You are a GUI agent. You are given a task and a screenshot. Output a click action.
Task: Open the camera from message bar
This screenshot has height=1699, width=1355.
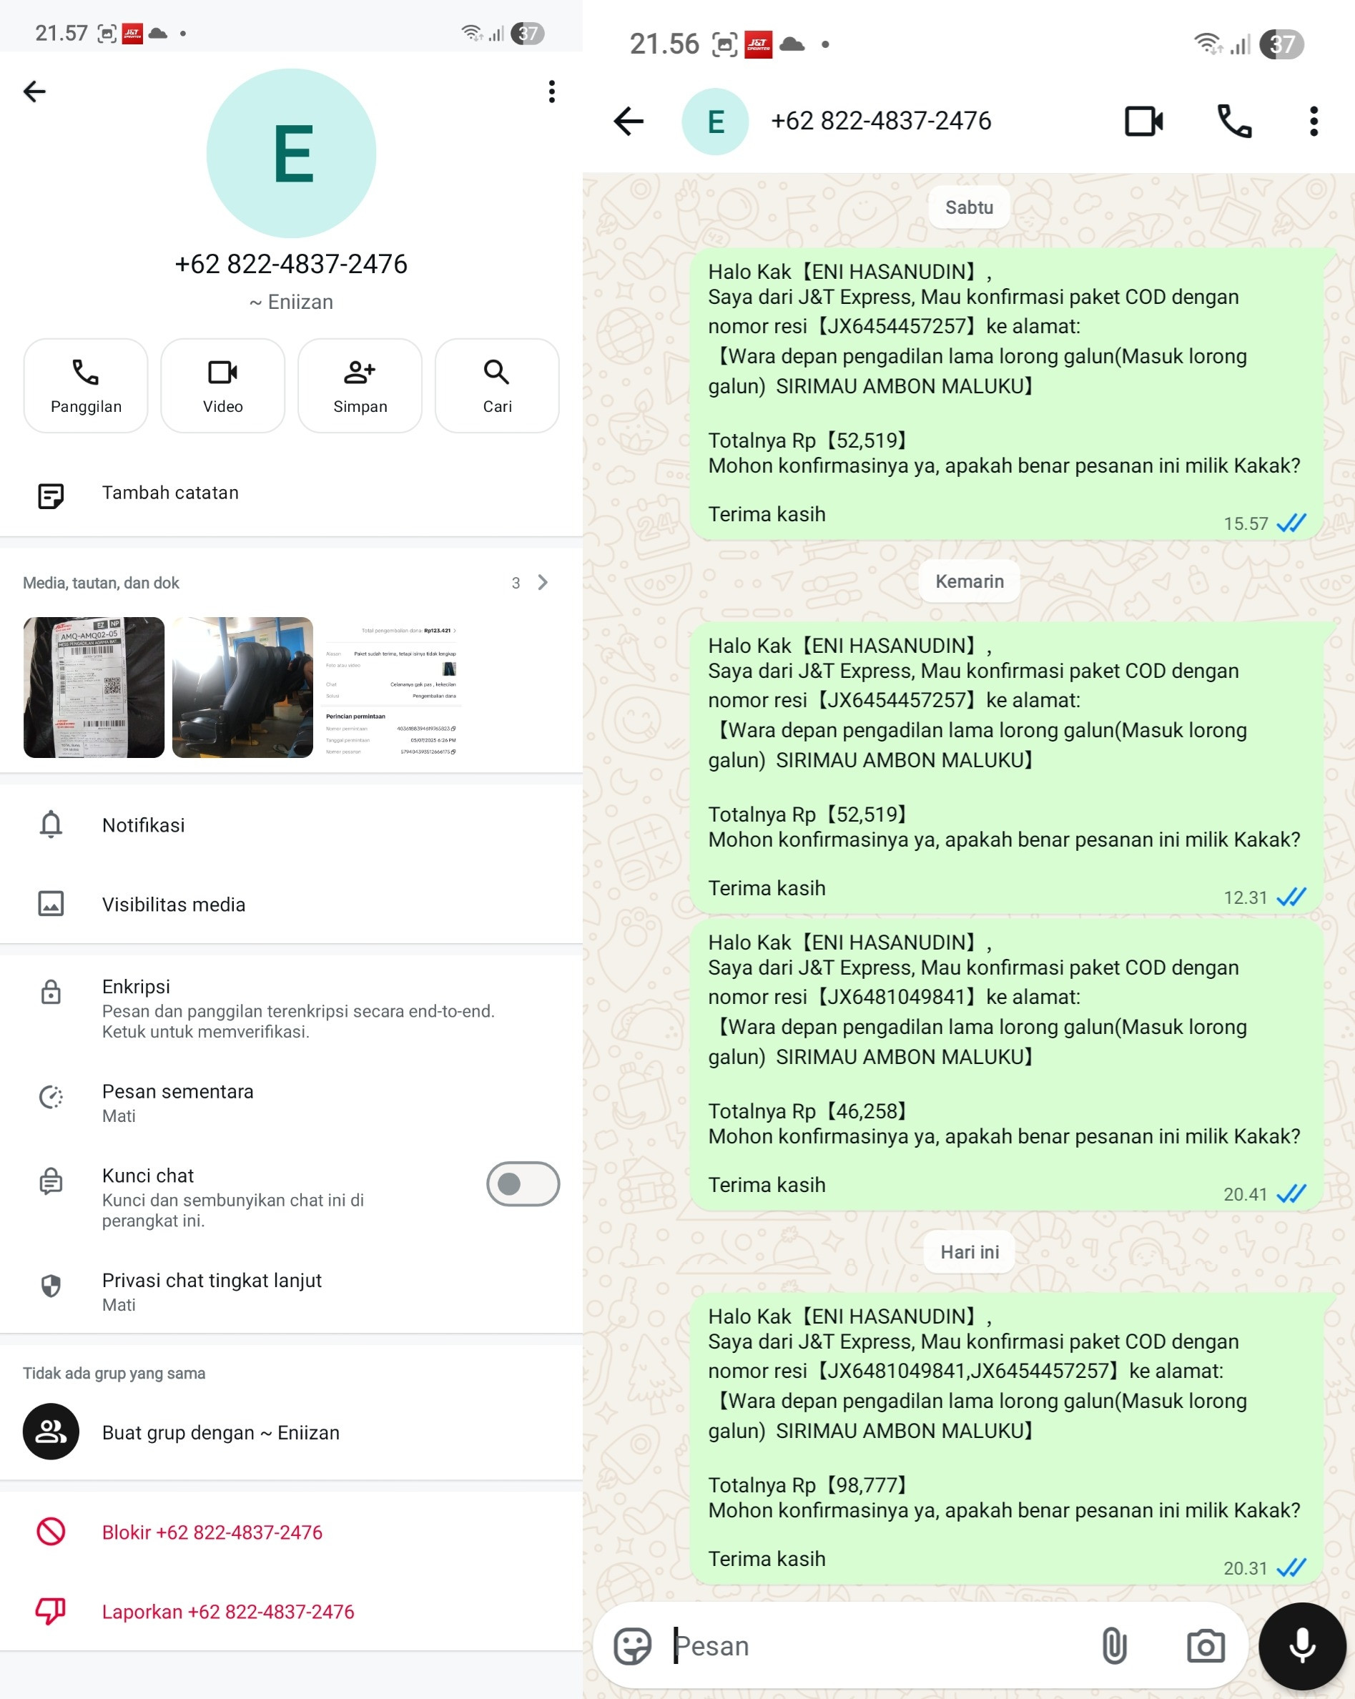(x=1206, y=1645)
